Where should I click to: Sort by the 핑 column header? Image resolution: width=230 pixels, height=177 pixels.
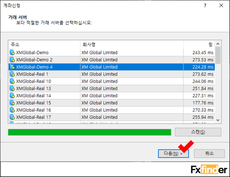point(199,44)
